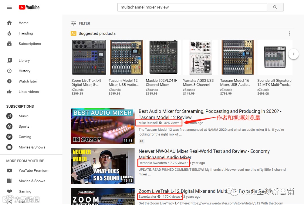Click the $599.99 Tascam Model 12 price
This screenshot has height=205, width=304.
point(114,94)
